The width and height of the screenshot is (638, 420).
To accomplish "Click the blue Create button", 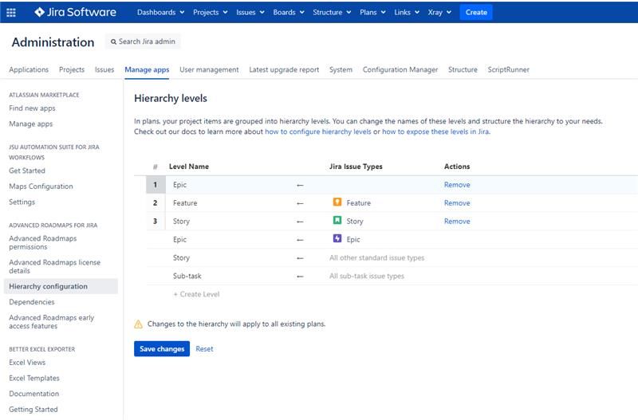I will pos(476,12).
